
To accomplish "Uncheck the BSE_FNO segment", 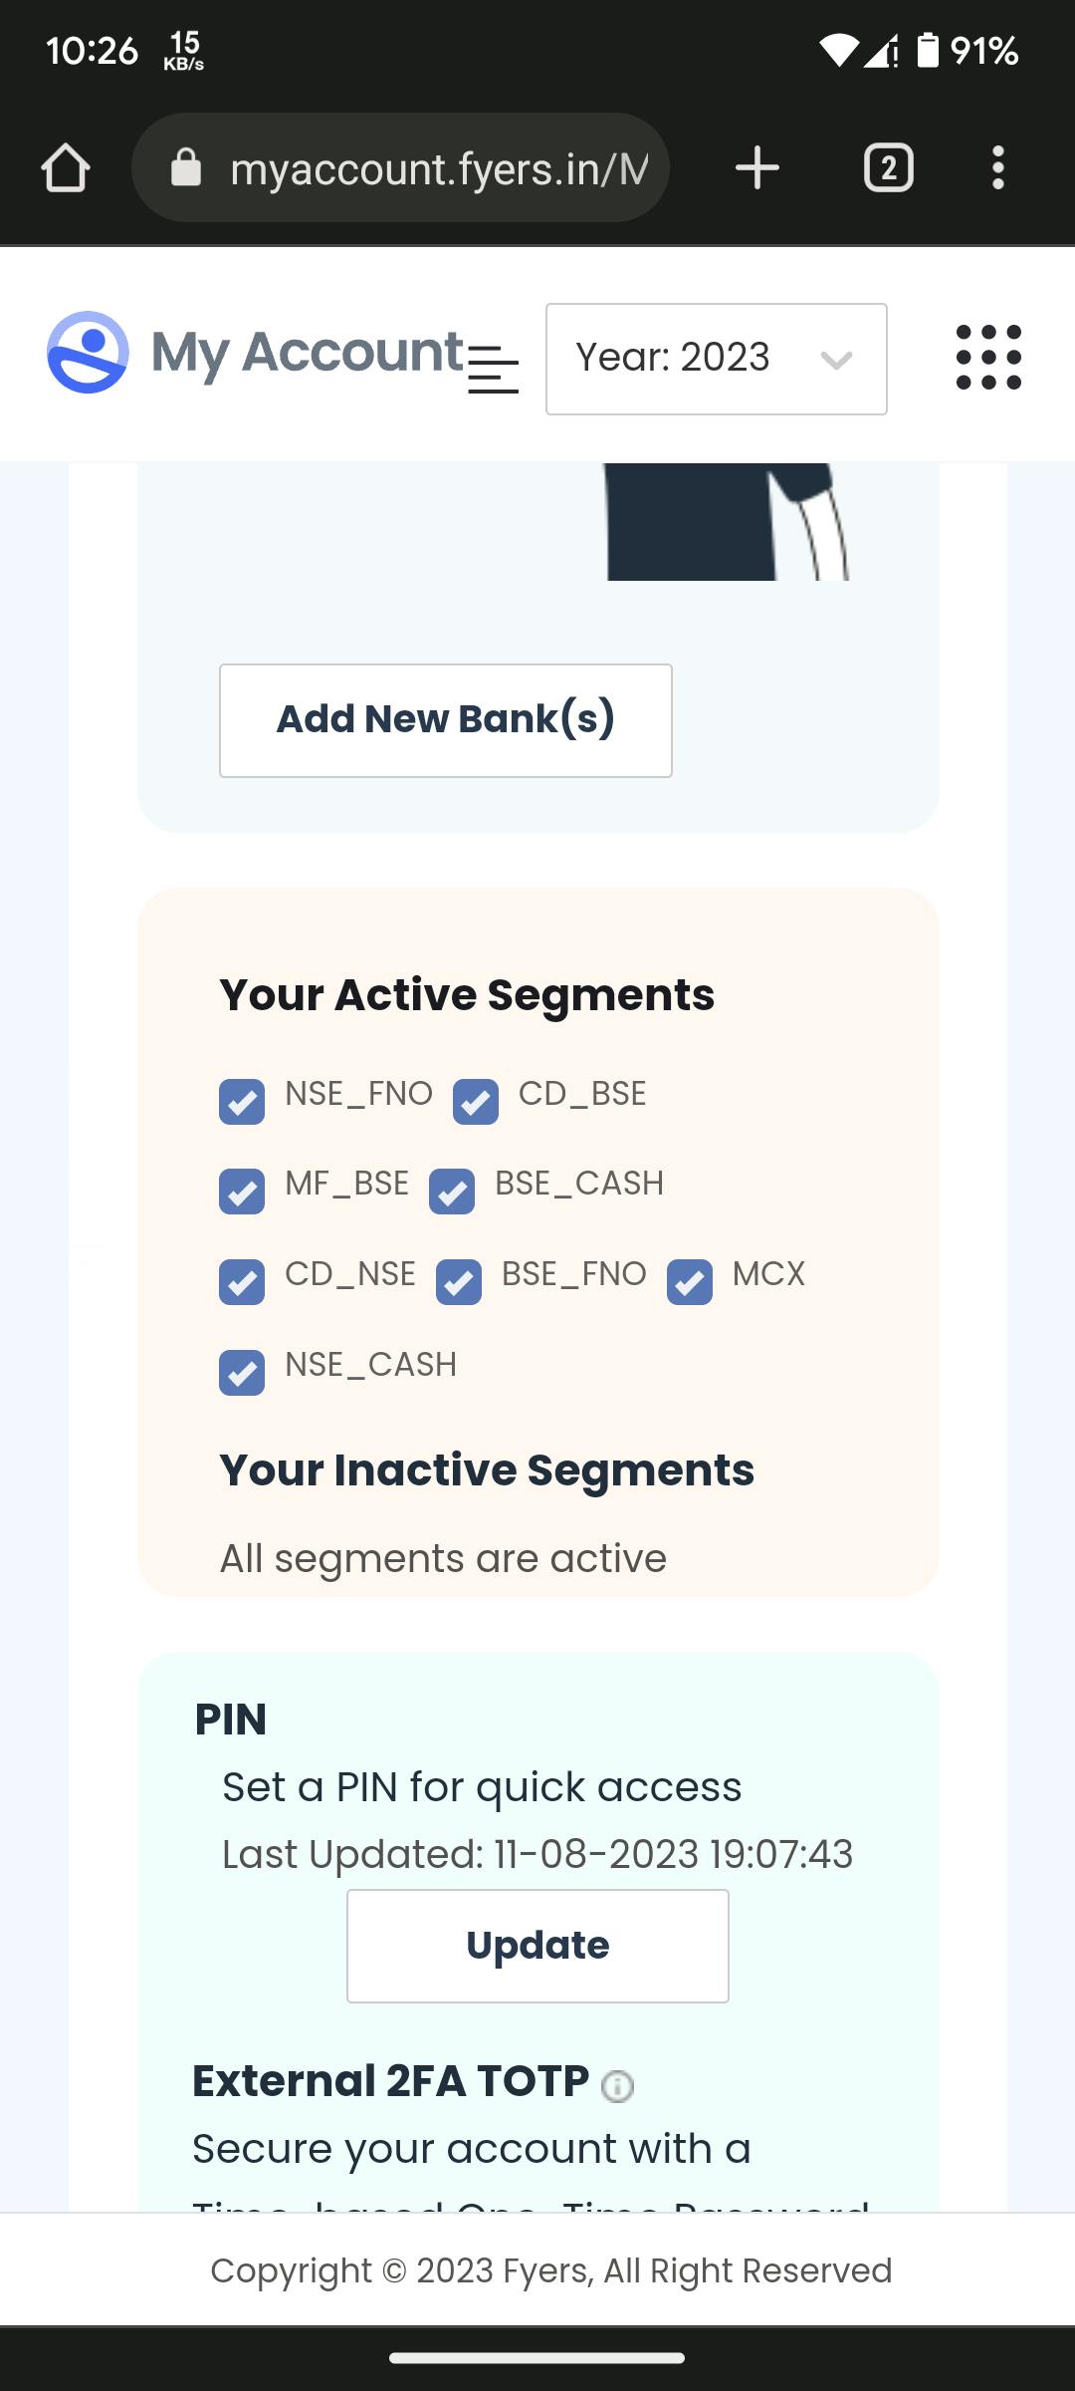I will (459, 1282).
